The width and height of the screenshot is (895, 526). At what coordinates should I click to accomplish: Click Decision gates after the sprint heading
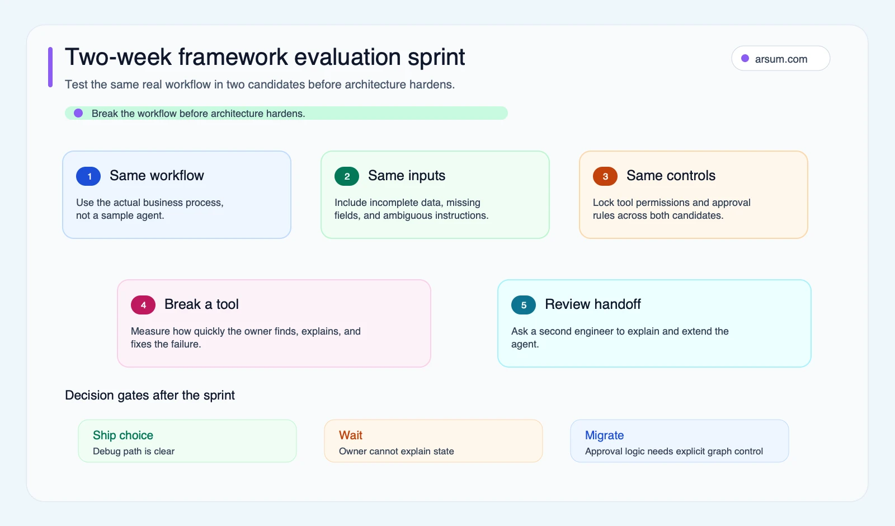[150, 395]
